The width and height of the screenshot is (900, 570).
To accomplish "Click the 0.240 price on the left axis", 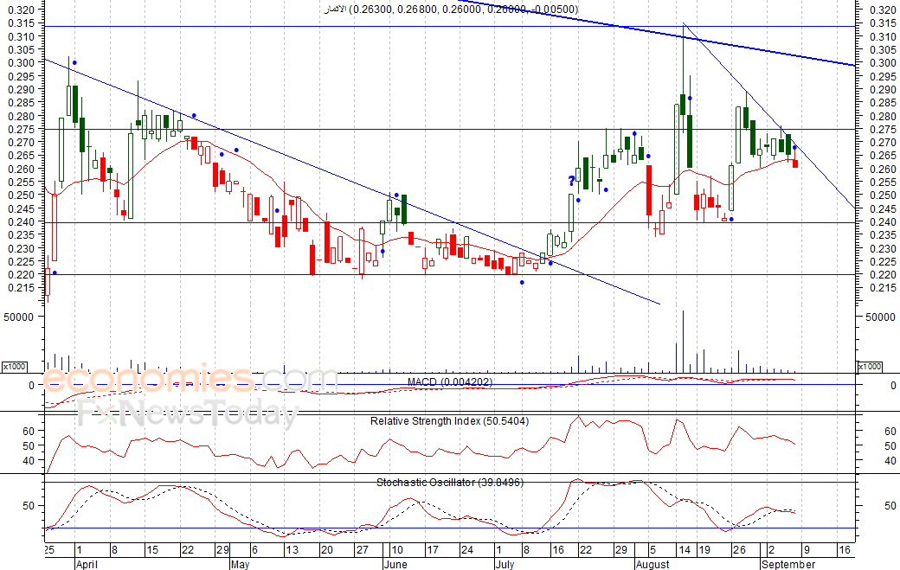I will (22, 222).
